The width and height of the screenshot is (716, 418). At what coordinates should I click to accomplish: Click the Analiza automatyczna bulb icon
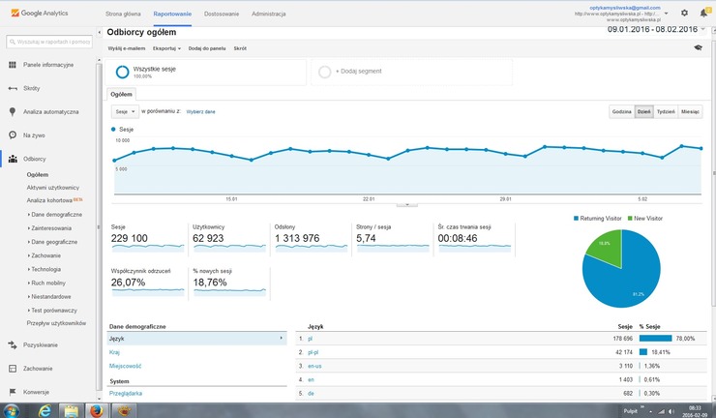click(13, 111)
